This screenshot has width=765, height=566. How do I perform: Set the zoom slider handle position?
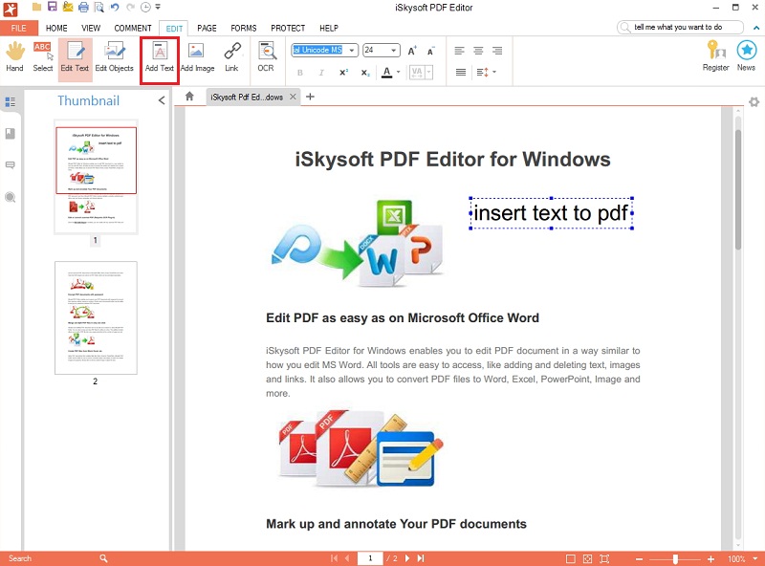[x=675, y=558]
